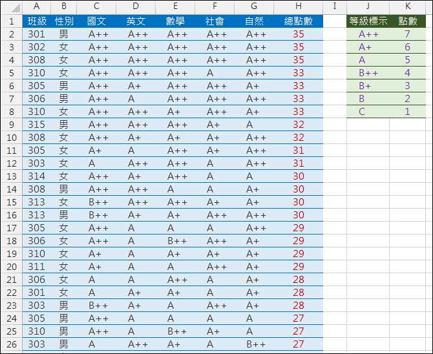This screenshot has width=433, height=354.
Task: Select row 1 header
Action: pyautogui.click(x=12, y=21)
